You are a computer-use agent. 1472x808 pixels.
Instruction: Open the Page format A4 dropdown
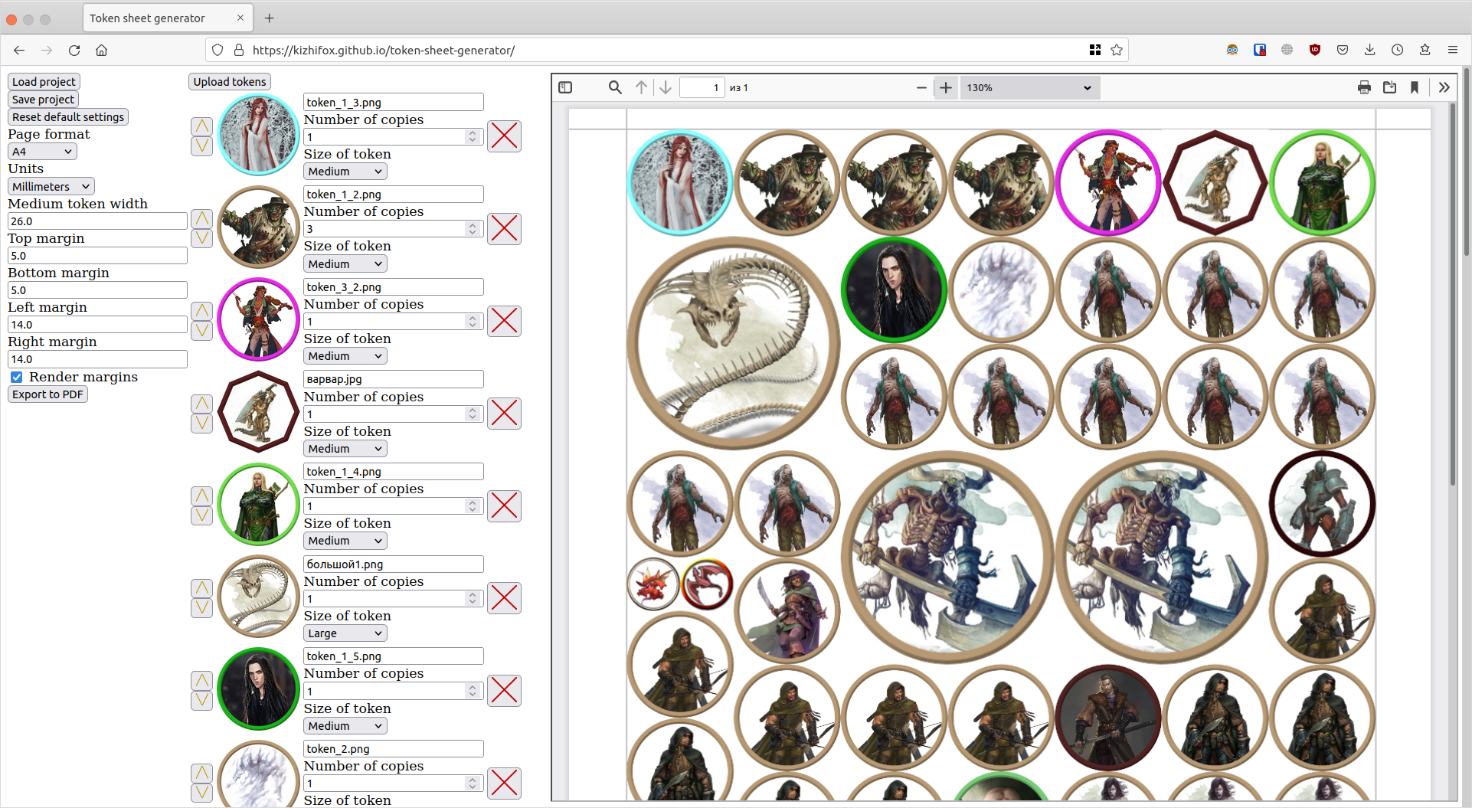click(x=42, y=152)
